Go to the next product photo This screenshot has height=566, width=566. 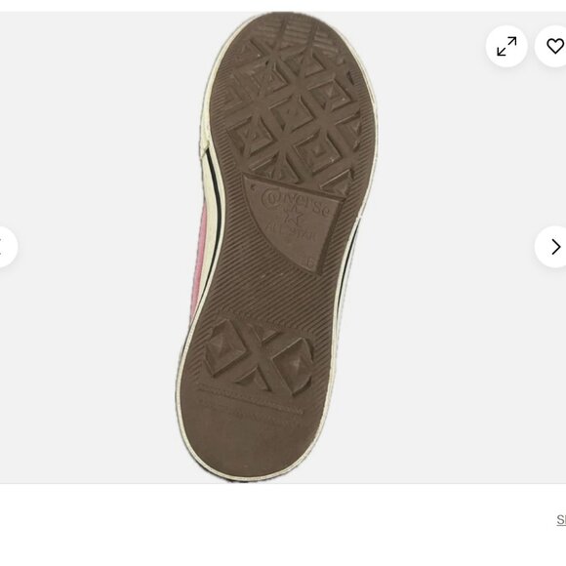[550, 247]
